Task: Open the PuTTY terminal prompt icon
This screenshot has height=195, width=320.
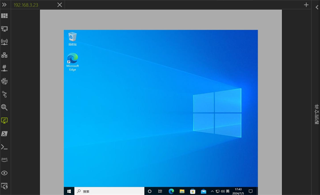Action: coord(4,147)
